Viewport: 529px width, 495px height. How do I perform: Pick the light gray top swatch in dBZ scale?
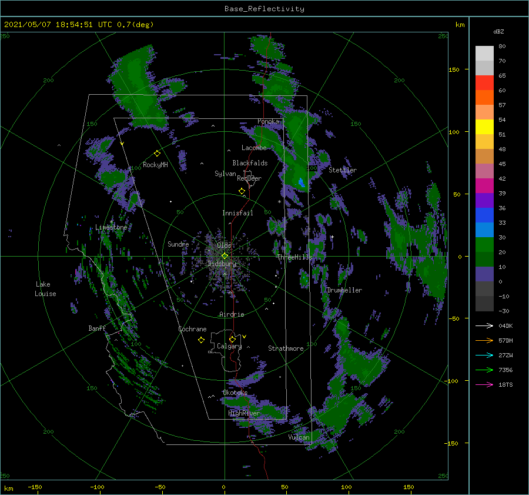pos(484,54)
